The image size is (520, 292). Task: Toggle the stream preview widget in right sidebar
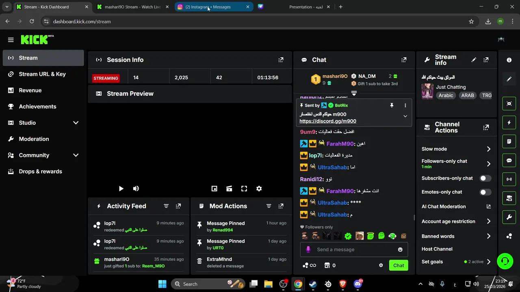coord(509,103)
